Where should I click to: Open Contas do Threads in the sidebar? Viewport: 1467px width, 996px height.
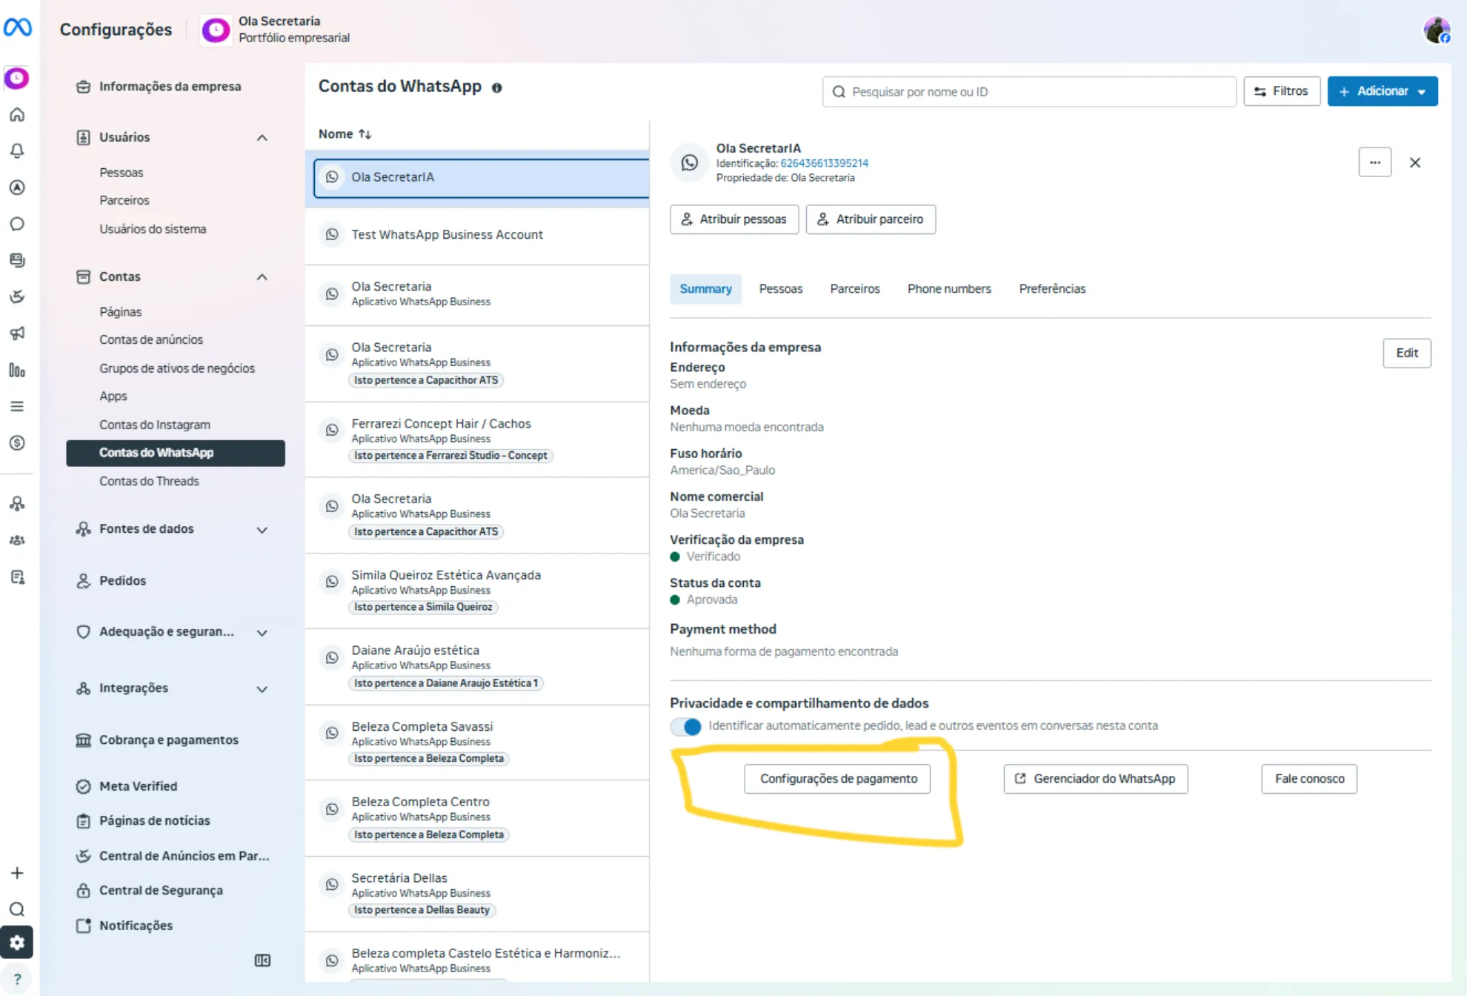[x=149, y=481]
